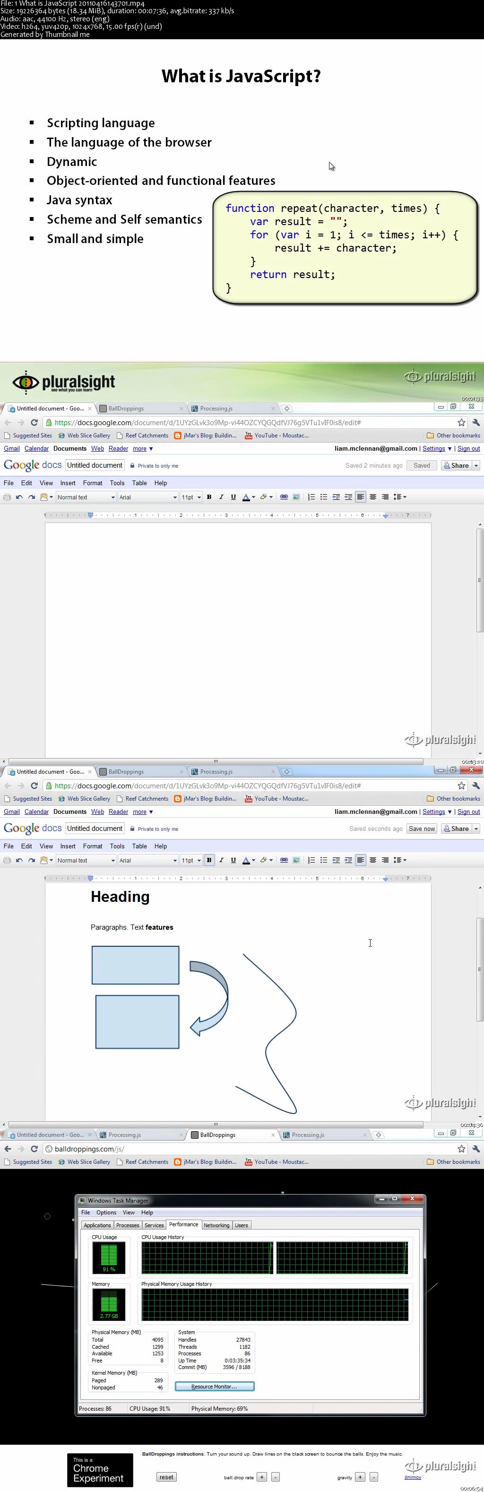Open Format menu in the empty-document Docs frame

point(93,483)
